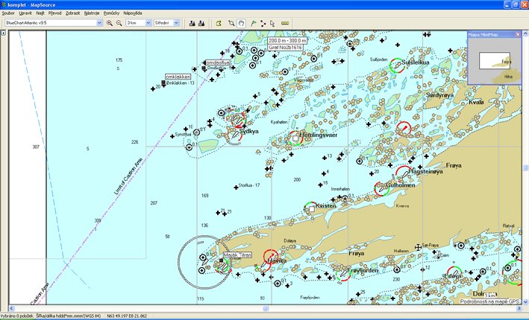529x320 pixels.
Task: Open the Nástroje menu
Action: [93, 13]
